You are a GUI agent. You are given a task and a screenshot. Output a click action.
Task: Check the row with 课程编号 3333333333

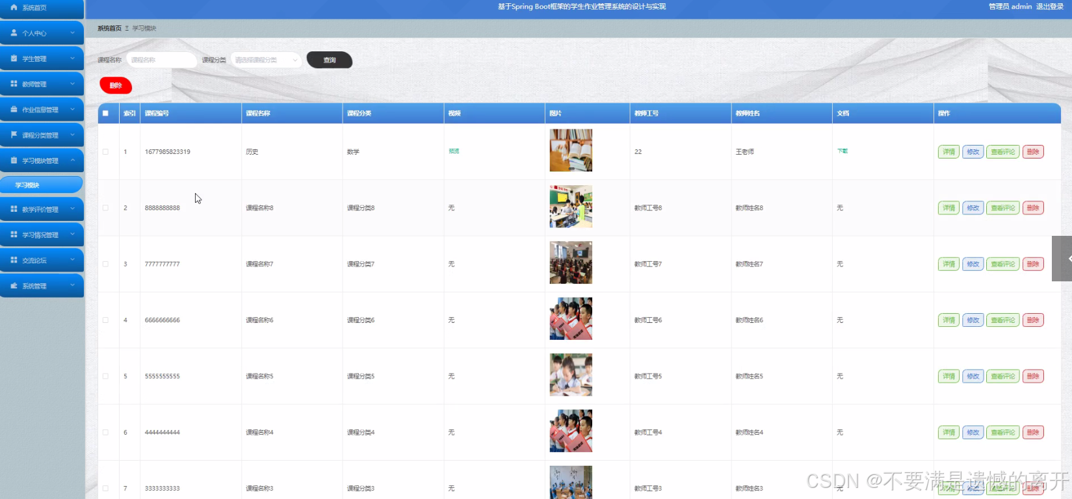point(105,488)
